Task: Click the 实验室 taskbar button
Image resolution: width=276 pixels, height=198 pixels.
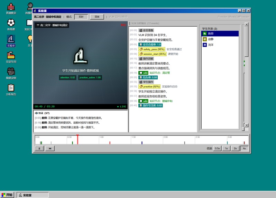Action: (33, 195)
